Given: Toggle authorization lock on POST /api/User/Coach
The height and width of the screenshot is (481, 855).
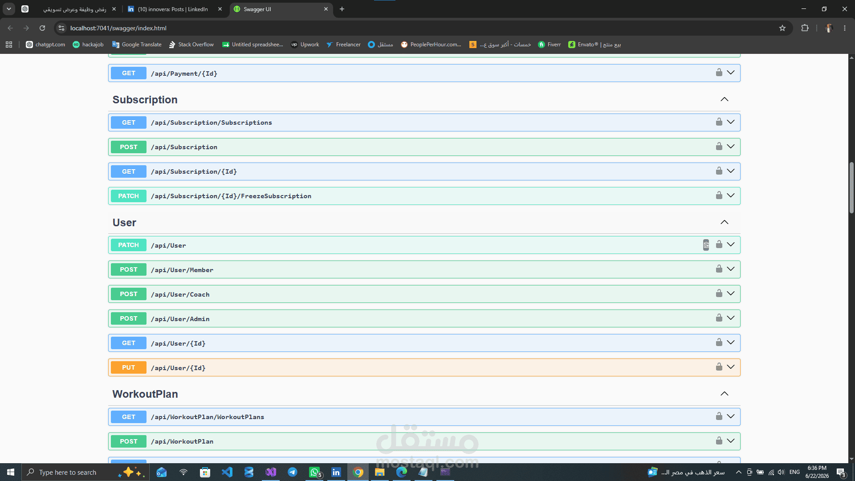Looking at the screenshot, I should coord(719,293).
